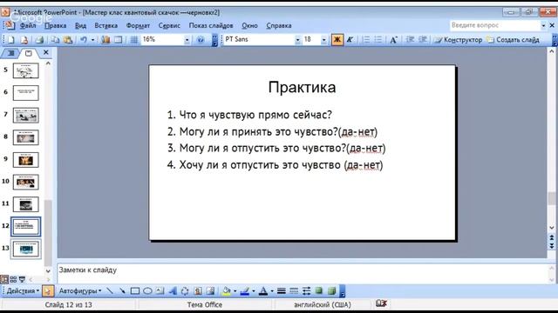Close the slides thumbnail pane
This screenshot has width=558, height=313.
click(x=46, y=52)
